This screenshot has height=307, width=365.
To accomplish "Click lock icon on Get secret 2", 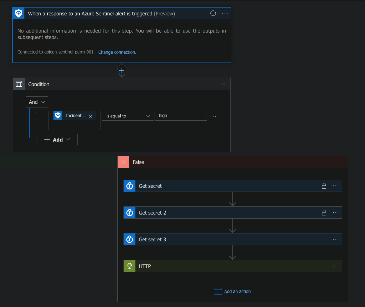I will pyautogui.click(x=324, y=213).
